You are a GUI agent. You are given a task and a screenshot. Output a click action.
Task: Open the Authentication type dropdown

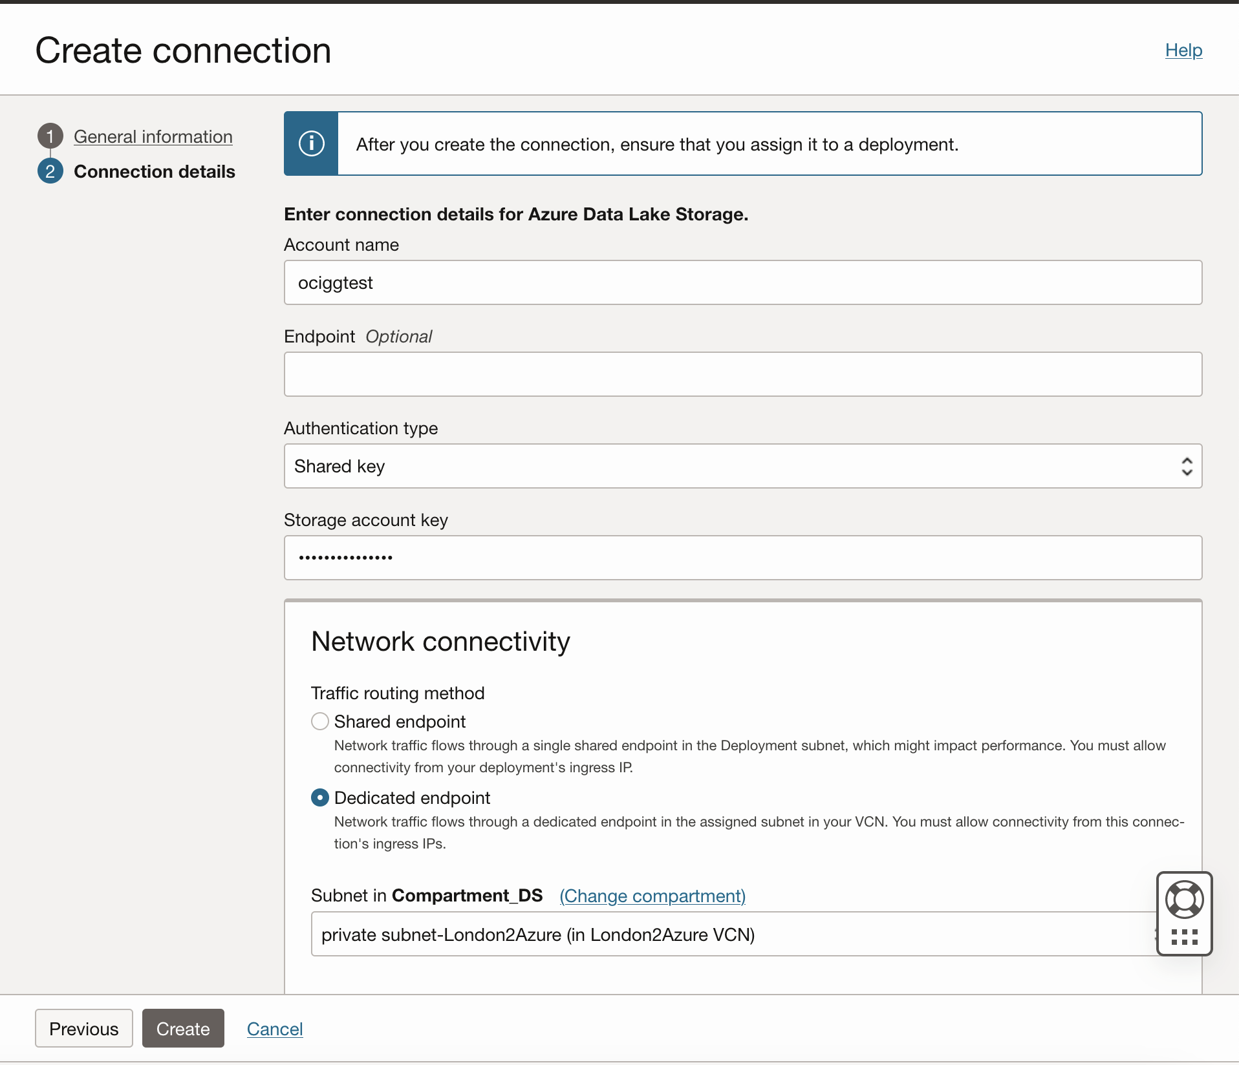pyautogui.click(x=742, y=466)
